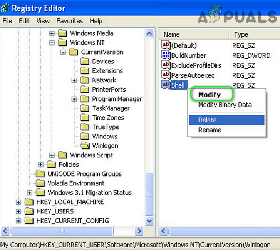Screen dimensions: 280x250
Task: Expand the Policies tree node
Action: click(x=41, y=165)
